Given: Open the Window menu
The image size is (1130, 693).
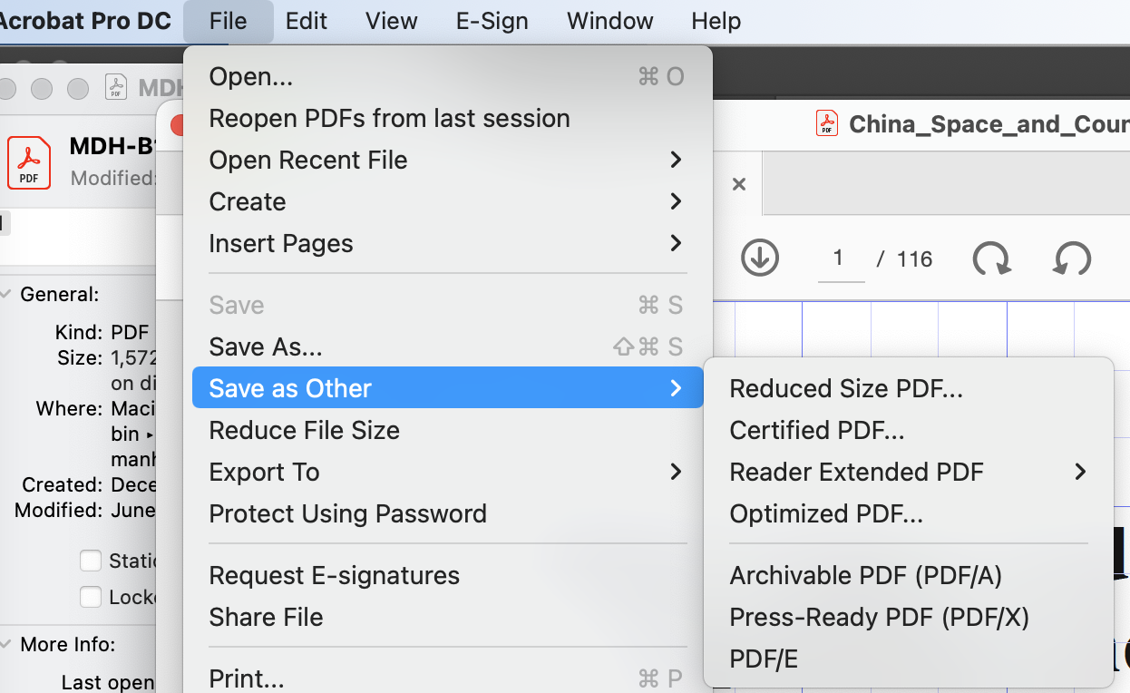Looking at the screenshot, I should [609, 21].
